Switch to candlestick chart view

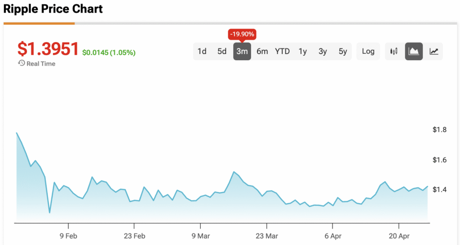(394, 51)
